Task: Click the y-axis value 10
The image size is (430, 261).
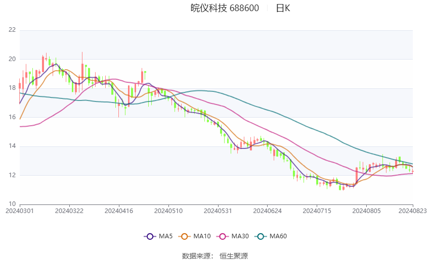Action: [x=12, y=204]
